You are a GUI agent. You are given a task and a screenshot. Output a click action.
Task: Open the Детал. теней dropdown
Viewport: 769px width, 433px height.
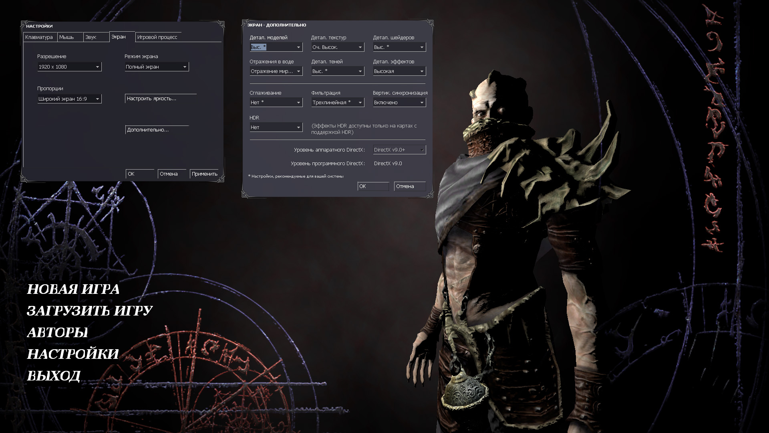[x=337, y=71]
